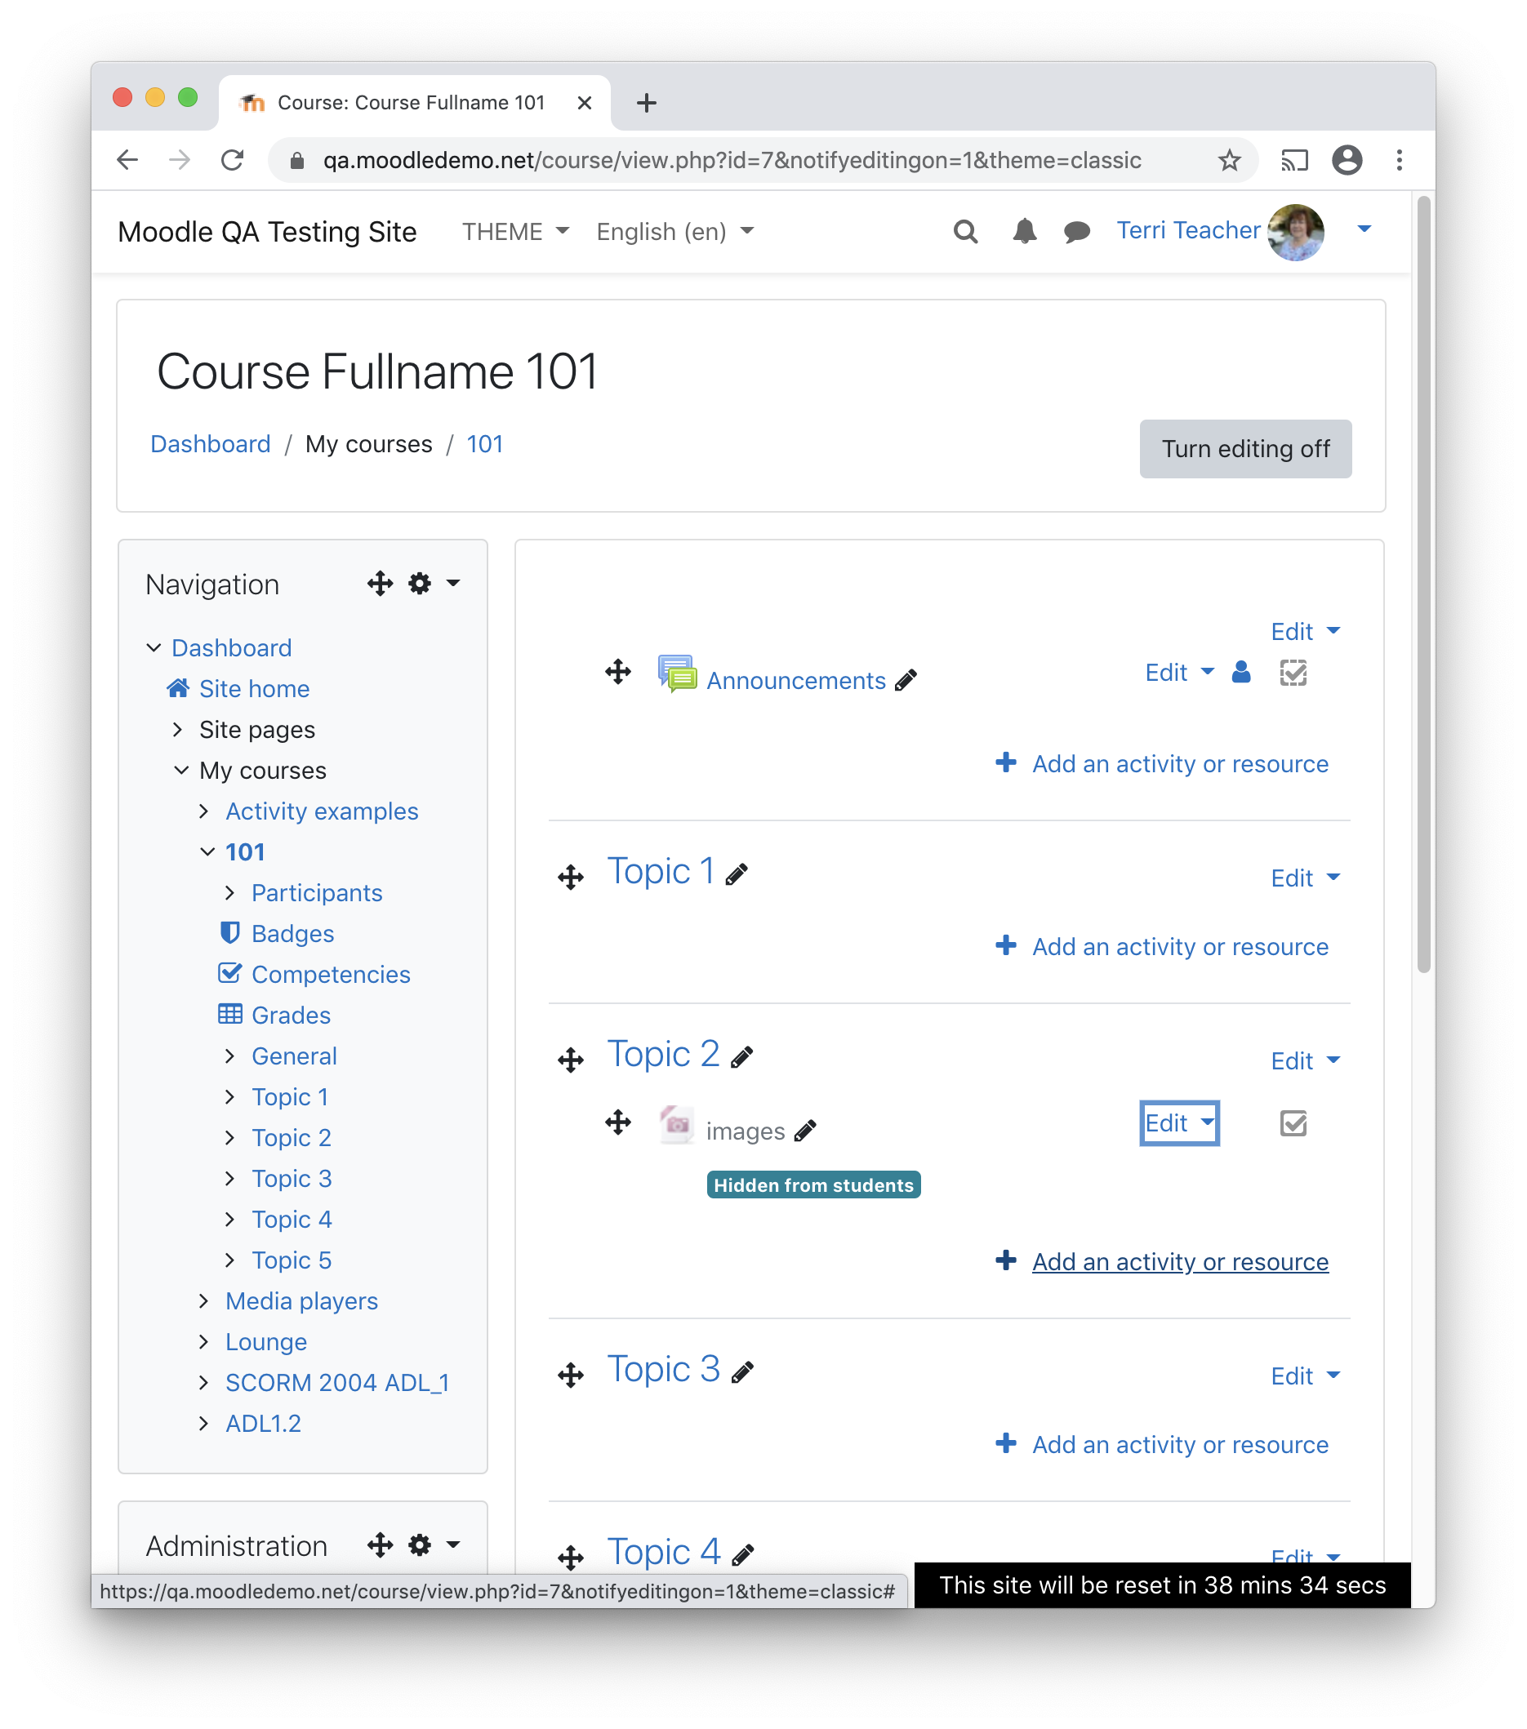Click the Turn editing off button

tap(1244, 448)
